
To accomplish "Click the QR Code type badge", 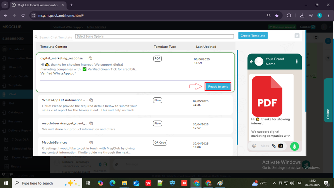I will [x=160, y=143].
